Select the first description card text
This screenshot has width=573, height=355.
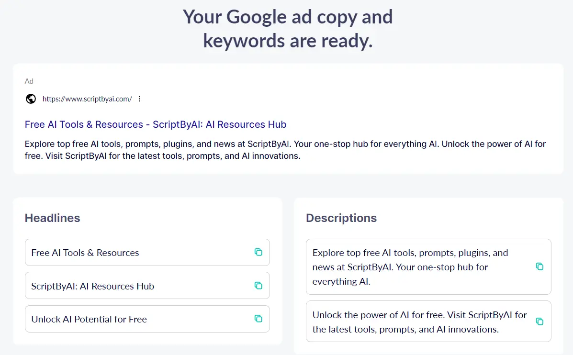click(x=410, y=266)
